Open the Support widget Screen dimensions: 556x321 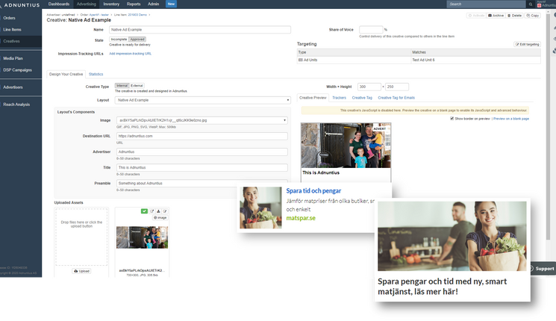[542, 269]
